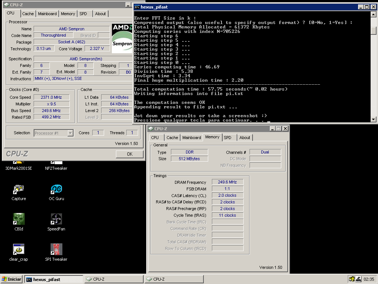Launch SPI Tweaker desktop shortcut
This screenshot has height=284, width=378.
coord(56,253)
